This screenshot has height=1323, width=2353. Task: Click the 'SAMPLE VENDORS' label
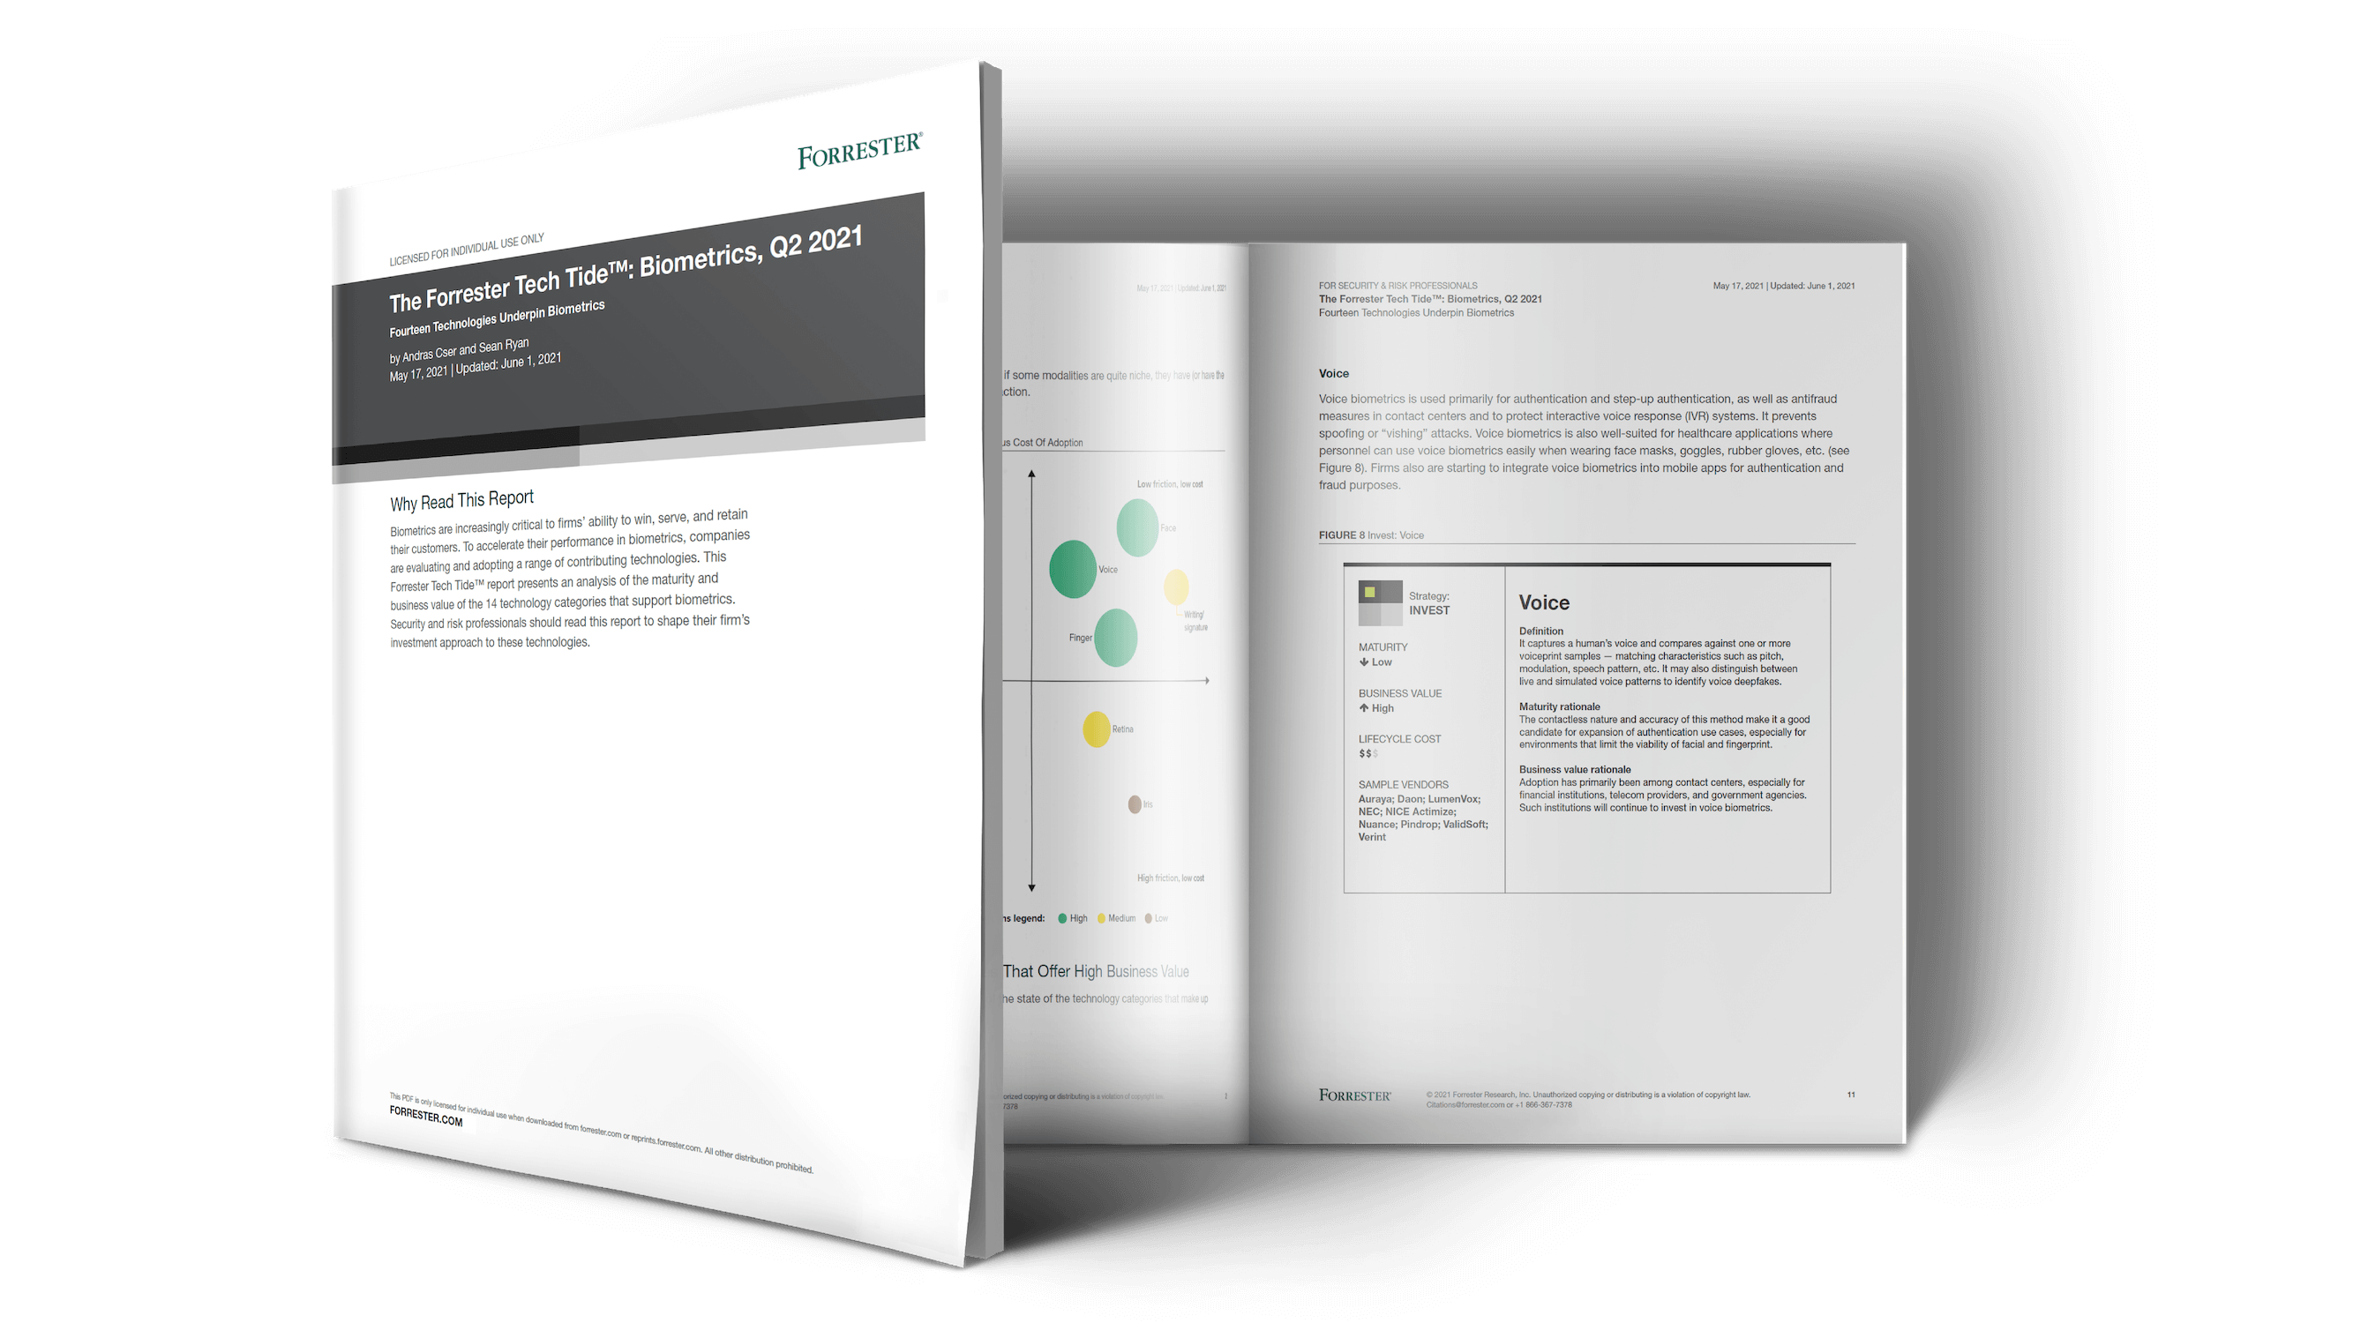(1403, 785)
